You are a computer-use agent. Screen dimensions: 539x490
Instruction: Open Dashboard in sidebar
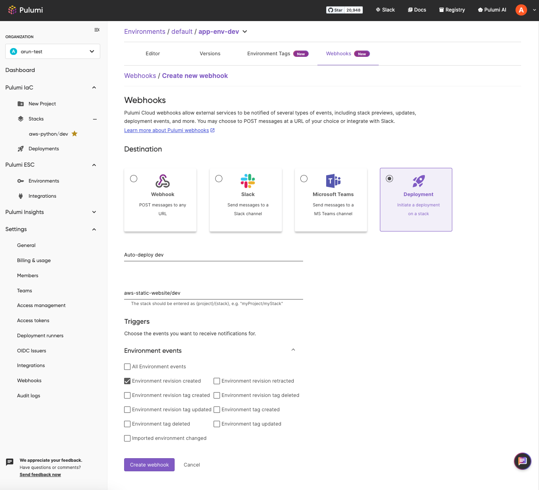tap(20, 70)
